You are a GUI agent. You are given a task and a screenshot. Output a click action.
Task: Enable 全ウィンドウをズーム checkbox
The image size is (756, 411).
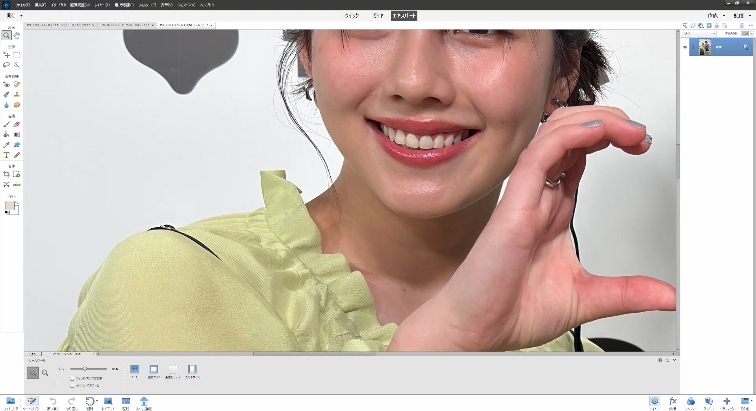[x=72, y=386]
